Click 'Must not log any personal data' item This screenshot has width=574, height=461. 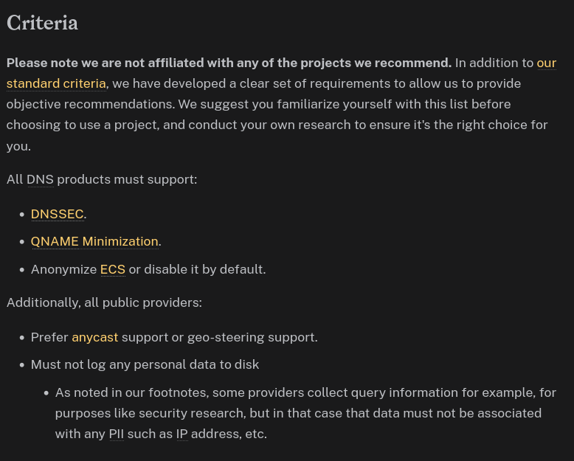(145, 364)
